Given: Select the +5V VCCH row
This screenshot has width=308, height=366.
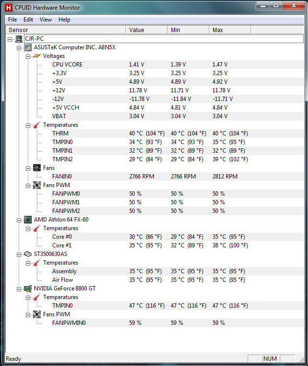Looking at the screenshot, I should point(177,108).
